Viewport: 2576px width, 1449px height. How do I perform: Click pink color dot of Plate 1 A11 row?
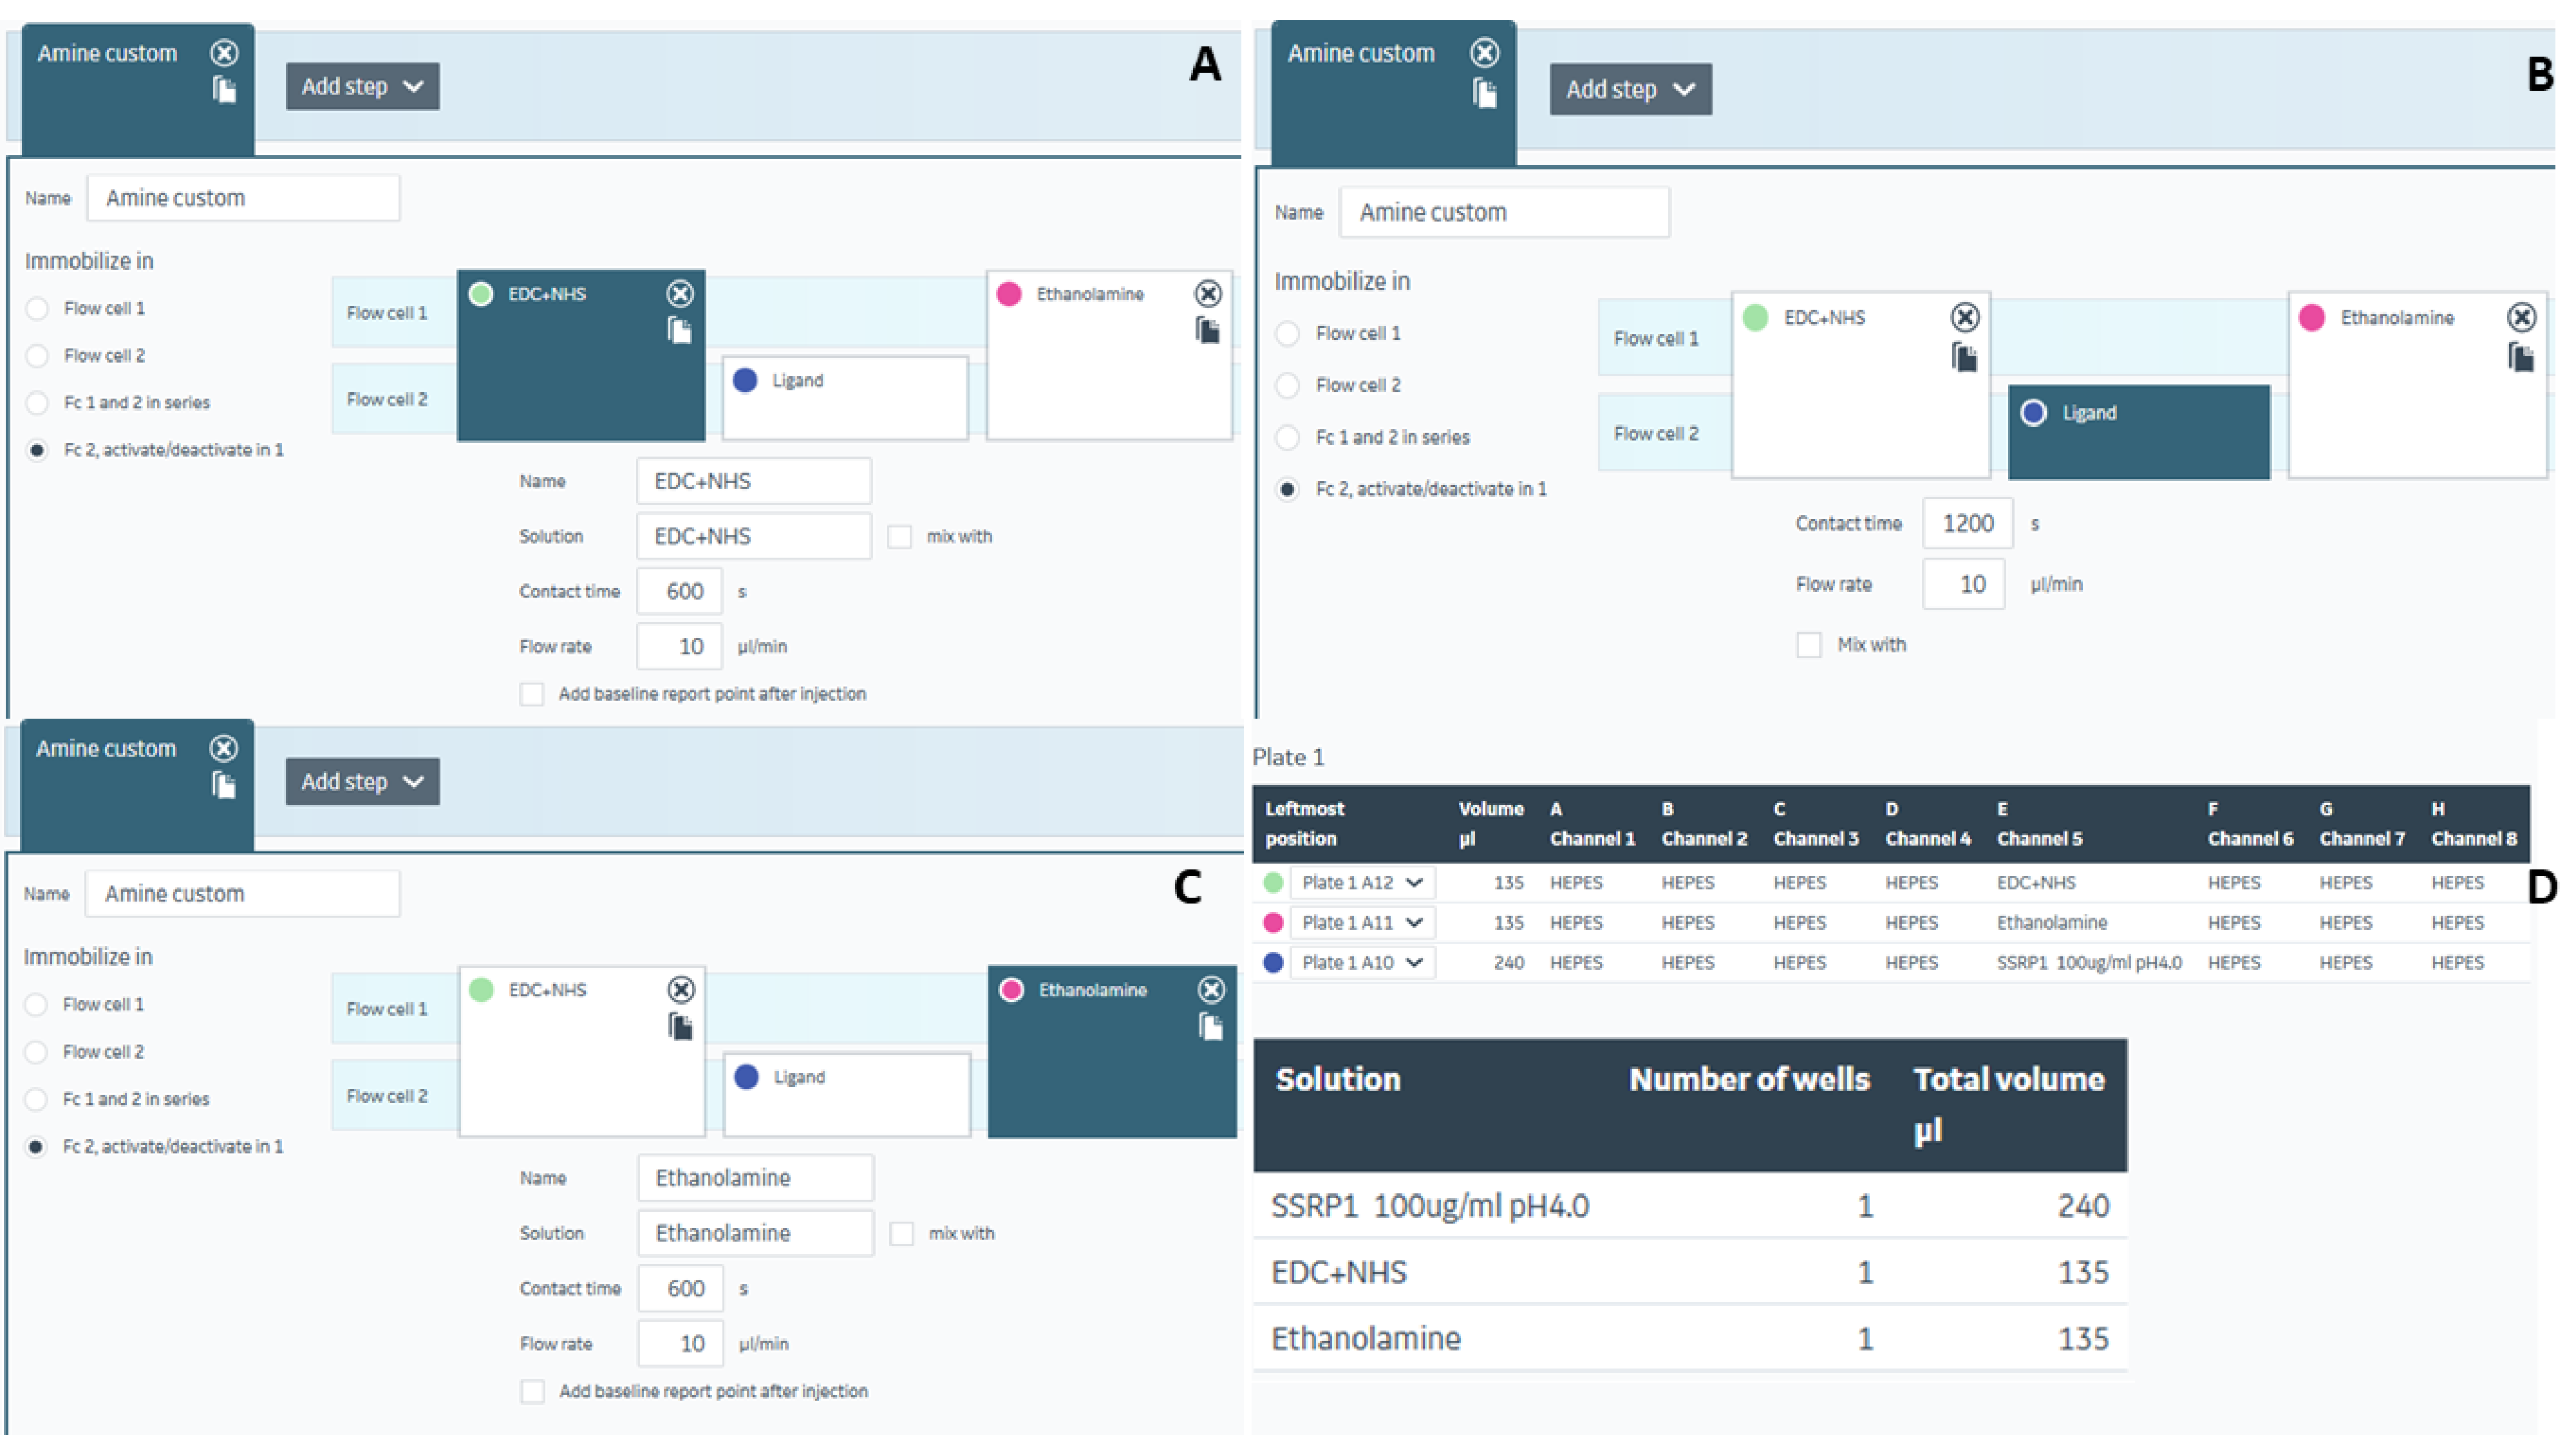pyautogui.click(x=1273, y=923)
